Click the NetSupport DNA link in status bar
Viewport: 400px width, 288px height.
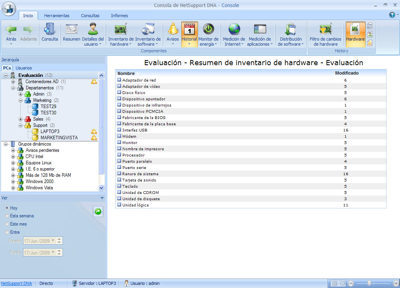16,283
